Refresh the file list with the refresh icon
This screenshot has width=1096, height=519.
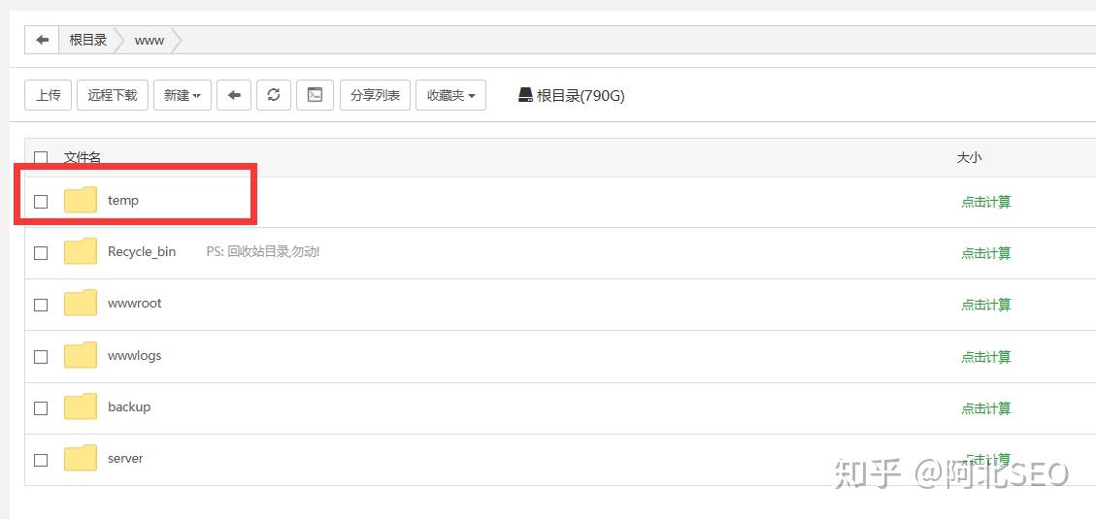[x=274, y=95]
